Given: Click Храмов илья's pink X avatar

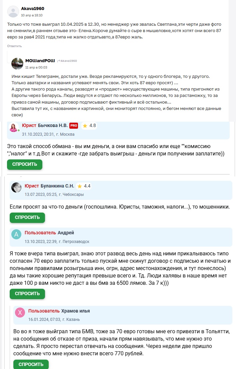Looking at the screenshot, I should coord(20,313).
